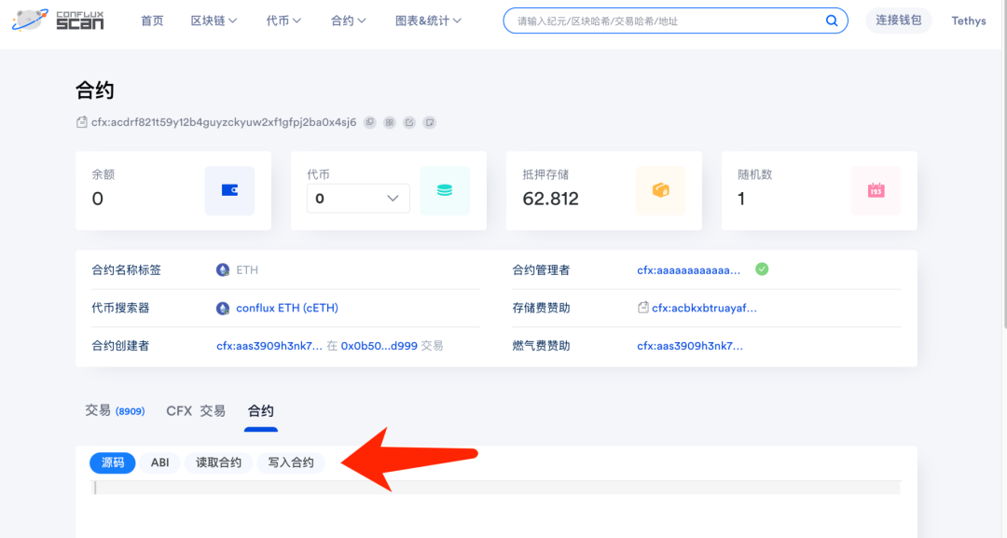Click the last icon after the contract address
1007x538 pixels.
click(x=429, y=122)
